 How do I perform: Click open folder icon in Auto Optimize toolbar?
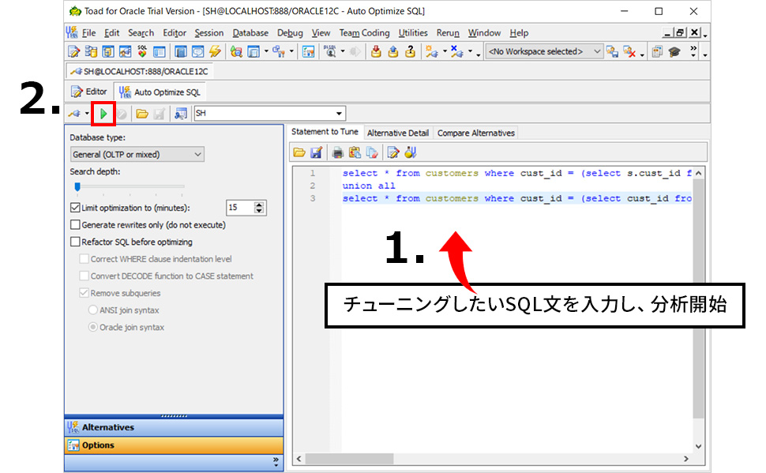141,114
